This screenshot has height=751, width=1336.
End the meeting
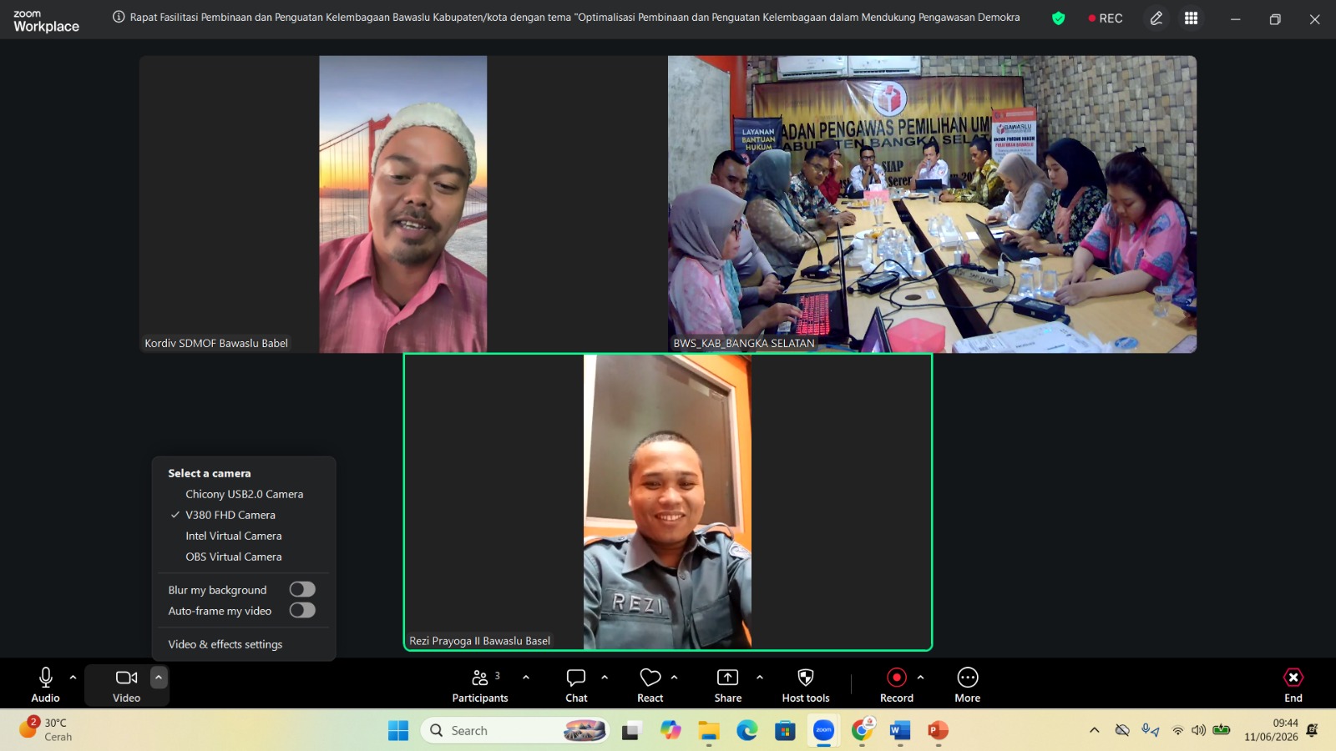click(1293, 685)
